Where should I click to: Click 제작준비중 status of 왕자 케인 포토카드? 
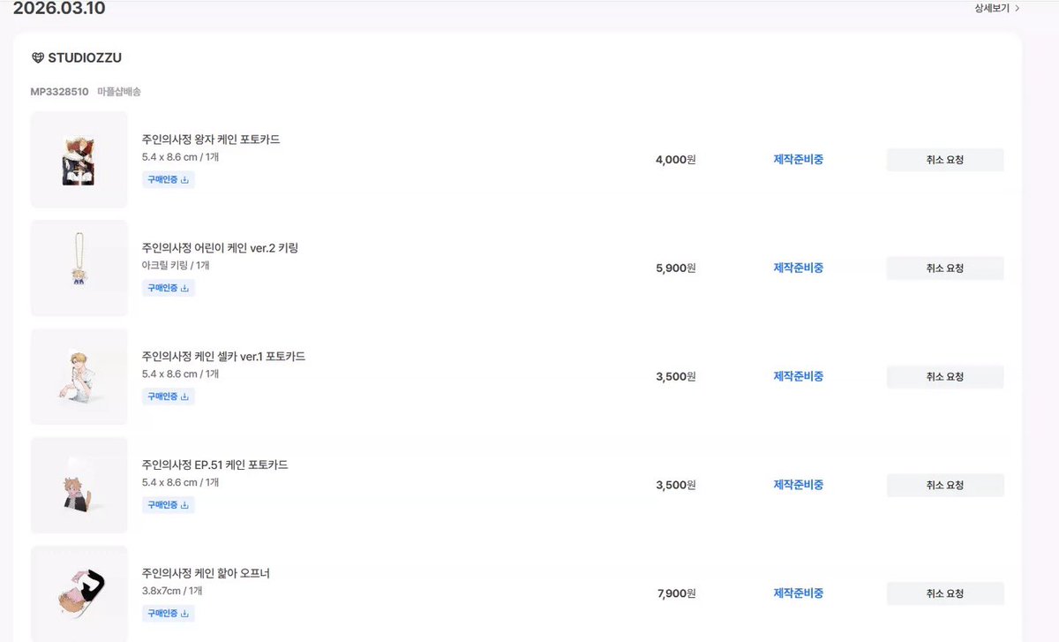click(799, 160)
